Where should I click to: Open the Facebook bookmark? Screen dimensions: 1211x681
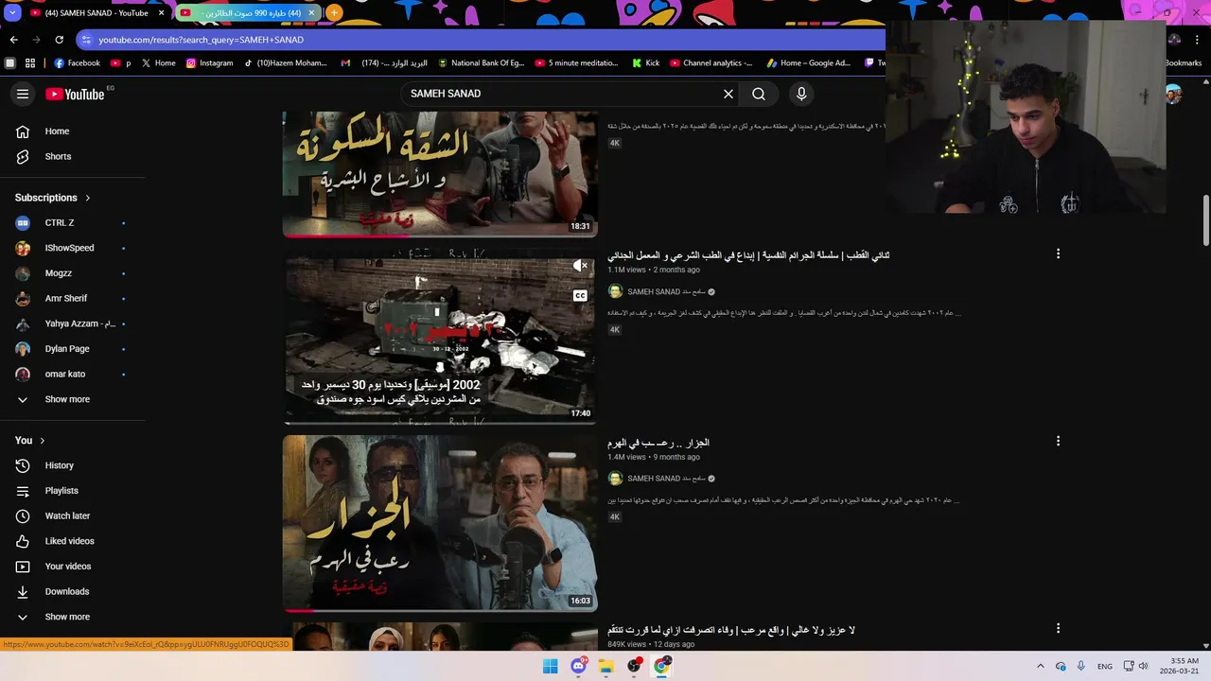tap(78, 63)
